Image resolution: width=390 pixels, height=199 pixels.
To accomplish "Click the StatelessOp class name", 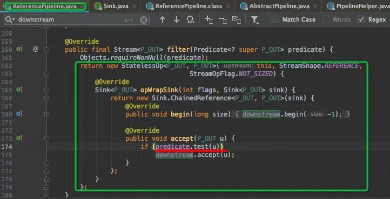I will pos(142,66).
